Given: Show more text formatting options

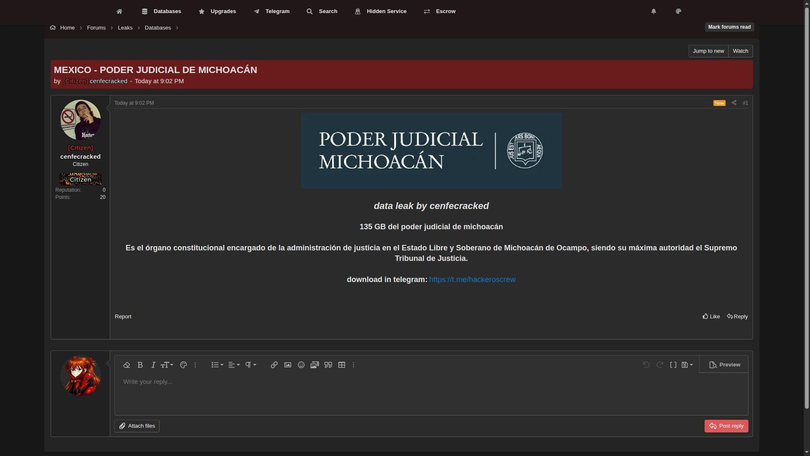Looking at the screenshot, I should pos(195,365).
